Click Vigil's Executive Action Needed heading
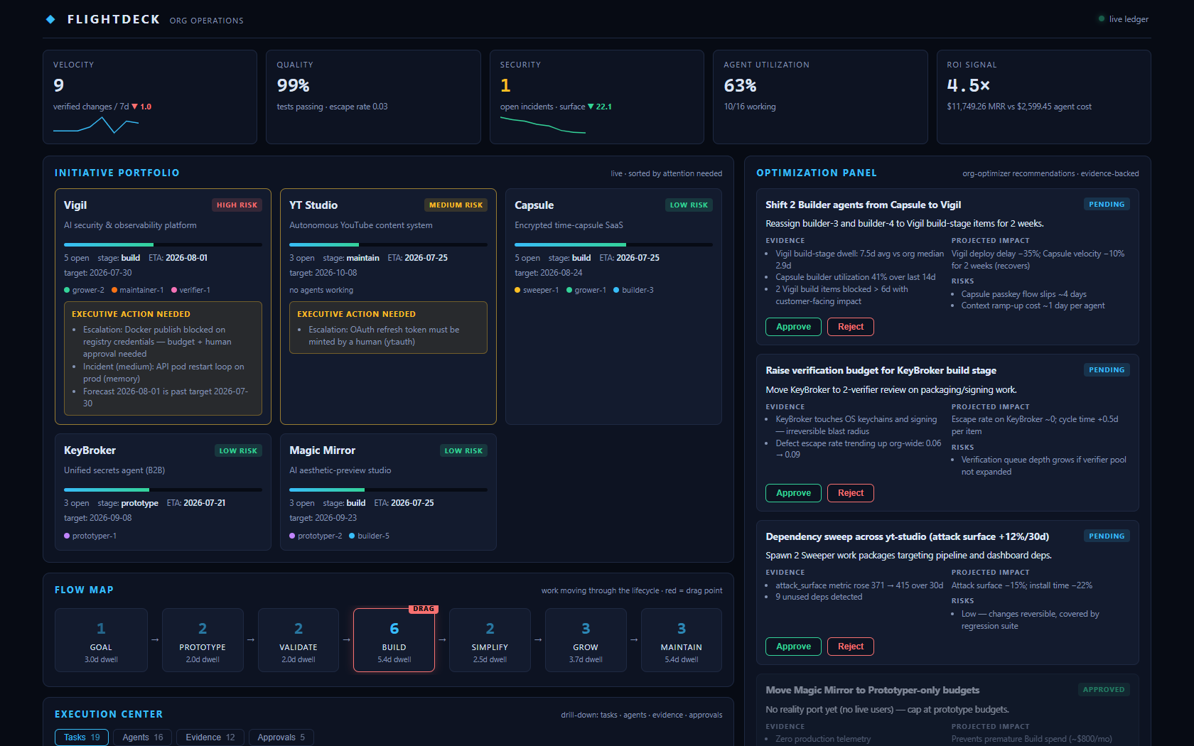The image size is (1194, 746). coord(131,314)
